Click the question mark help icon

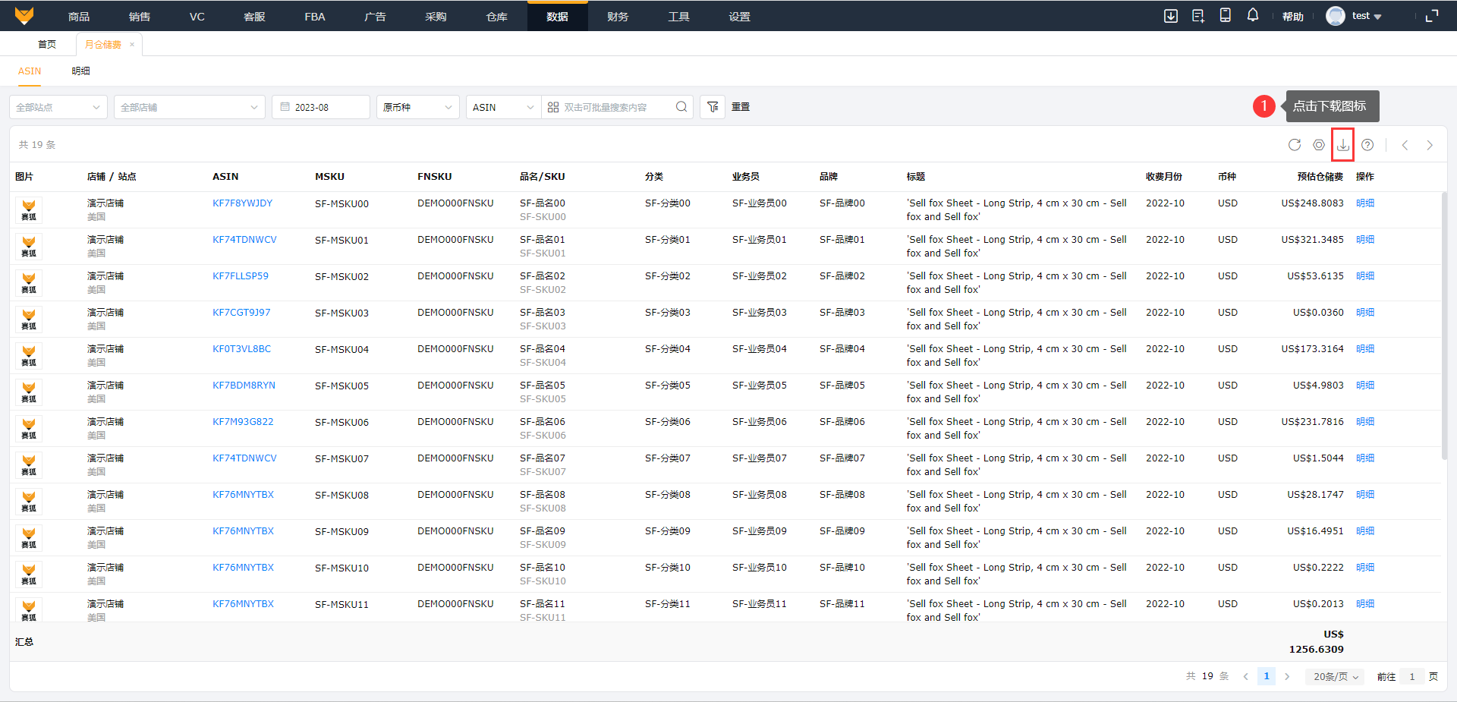[1367, 145]
